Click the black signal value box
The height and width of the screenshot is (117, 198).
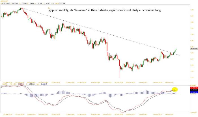coord(193,90)
